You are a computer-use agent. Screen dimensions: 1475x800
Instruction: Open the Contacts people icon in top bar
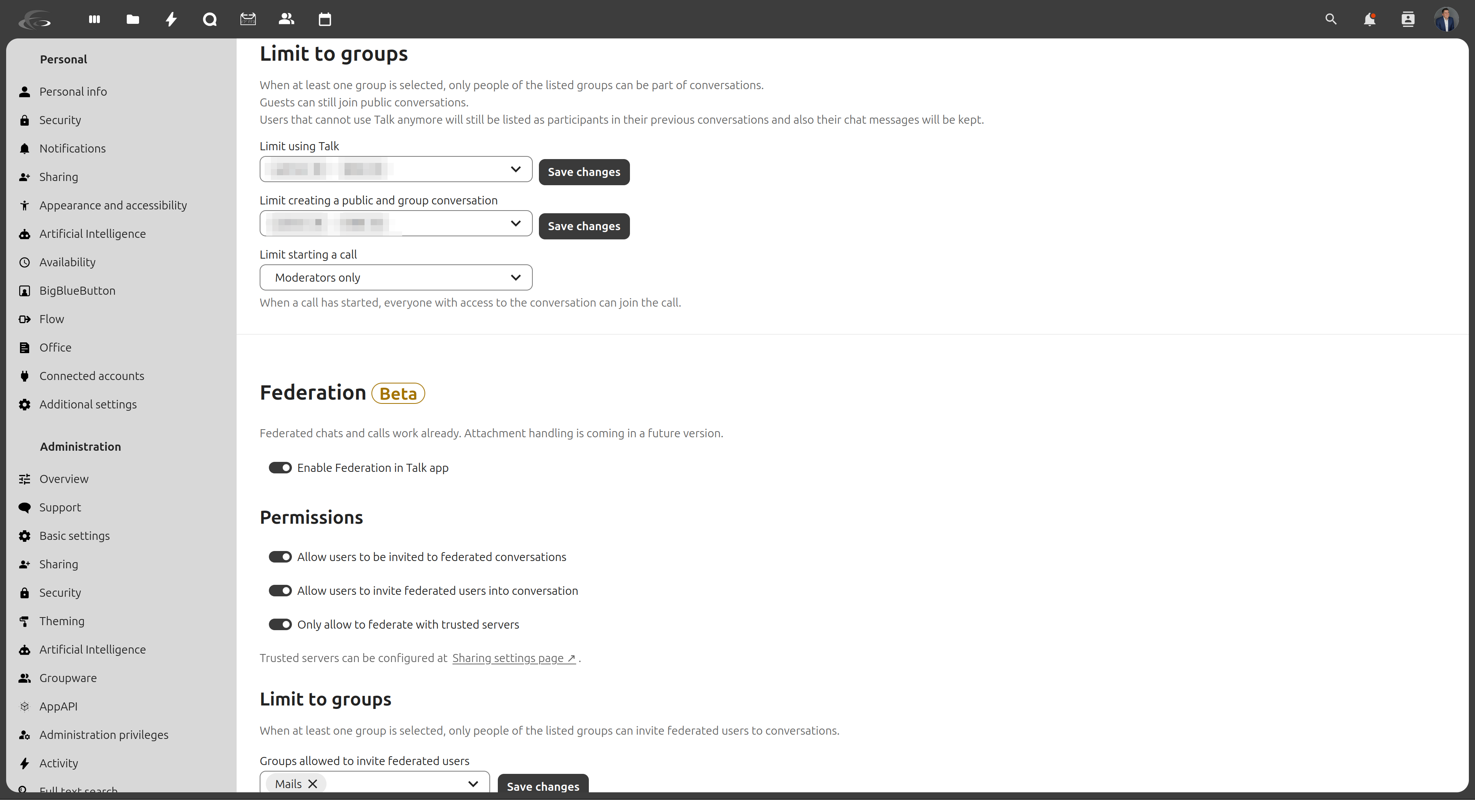(x=286, y=20)
